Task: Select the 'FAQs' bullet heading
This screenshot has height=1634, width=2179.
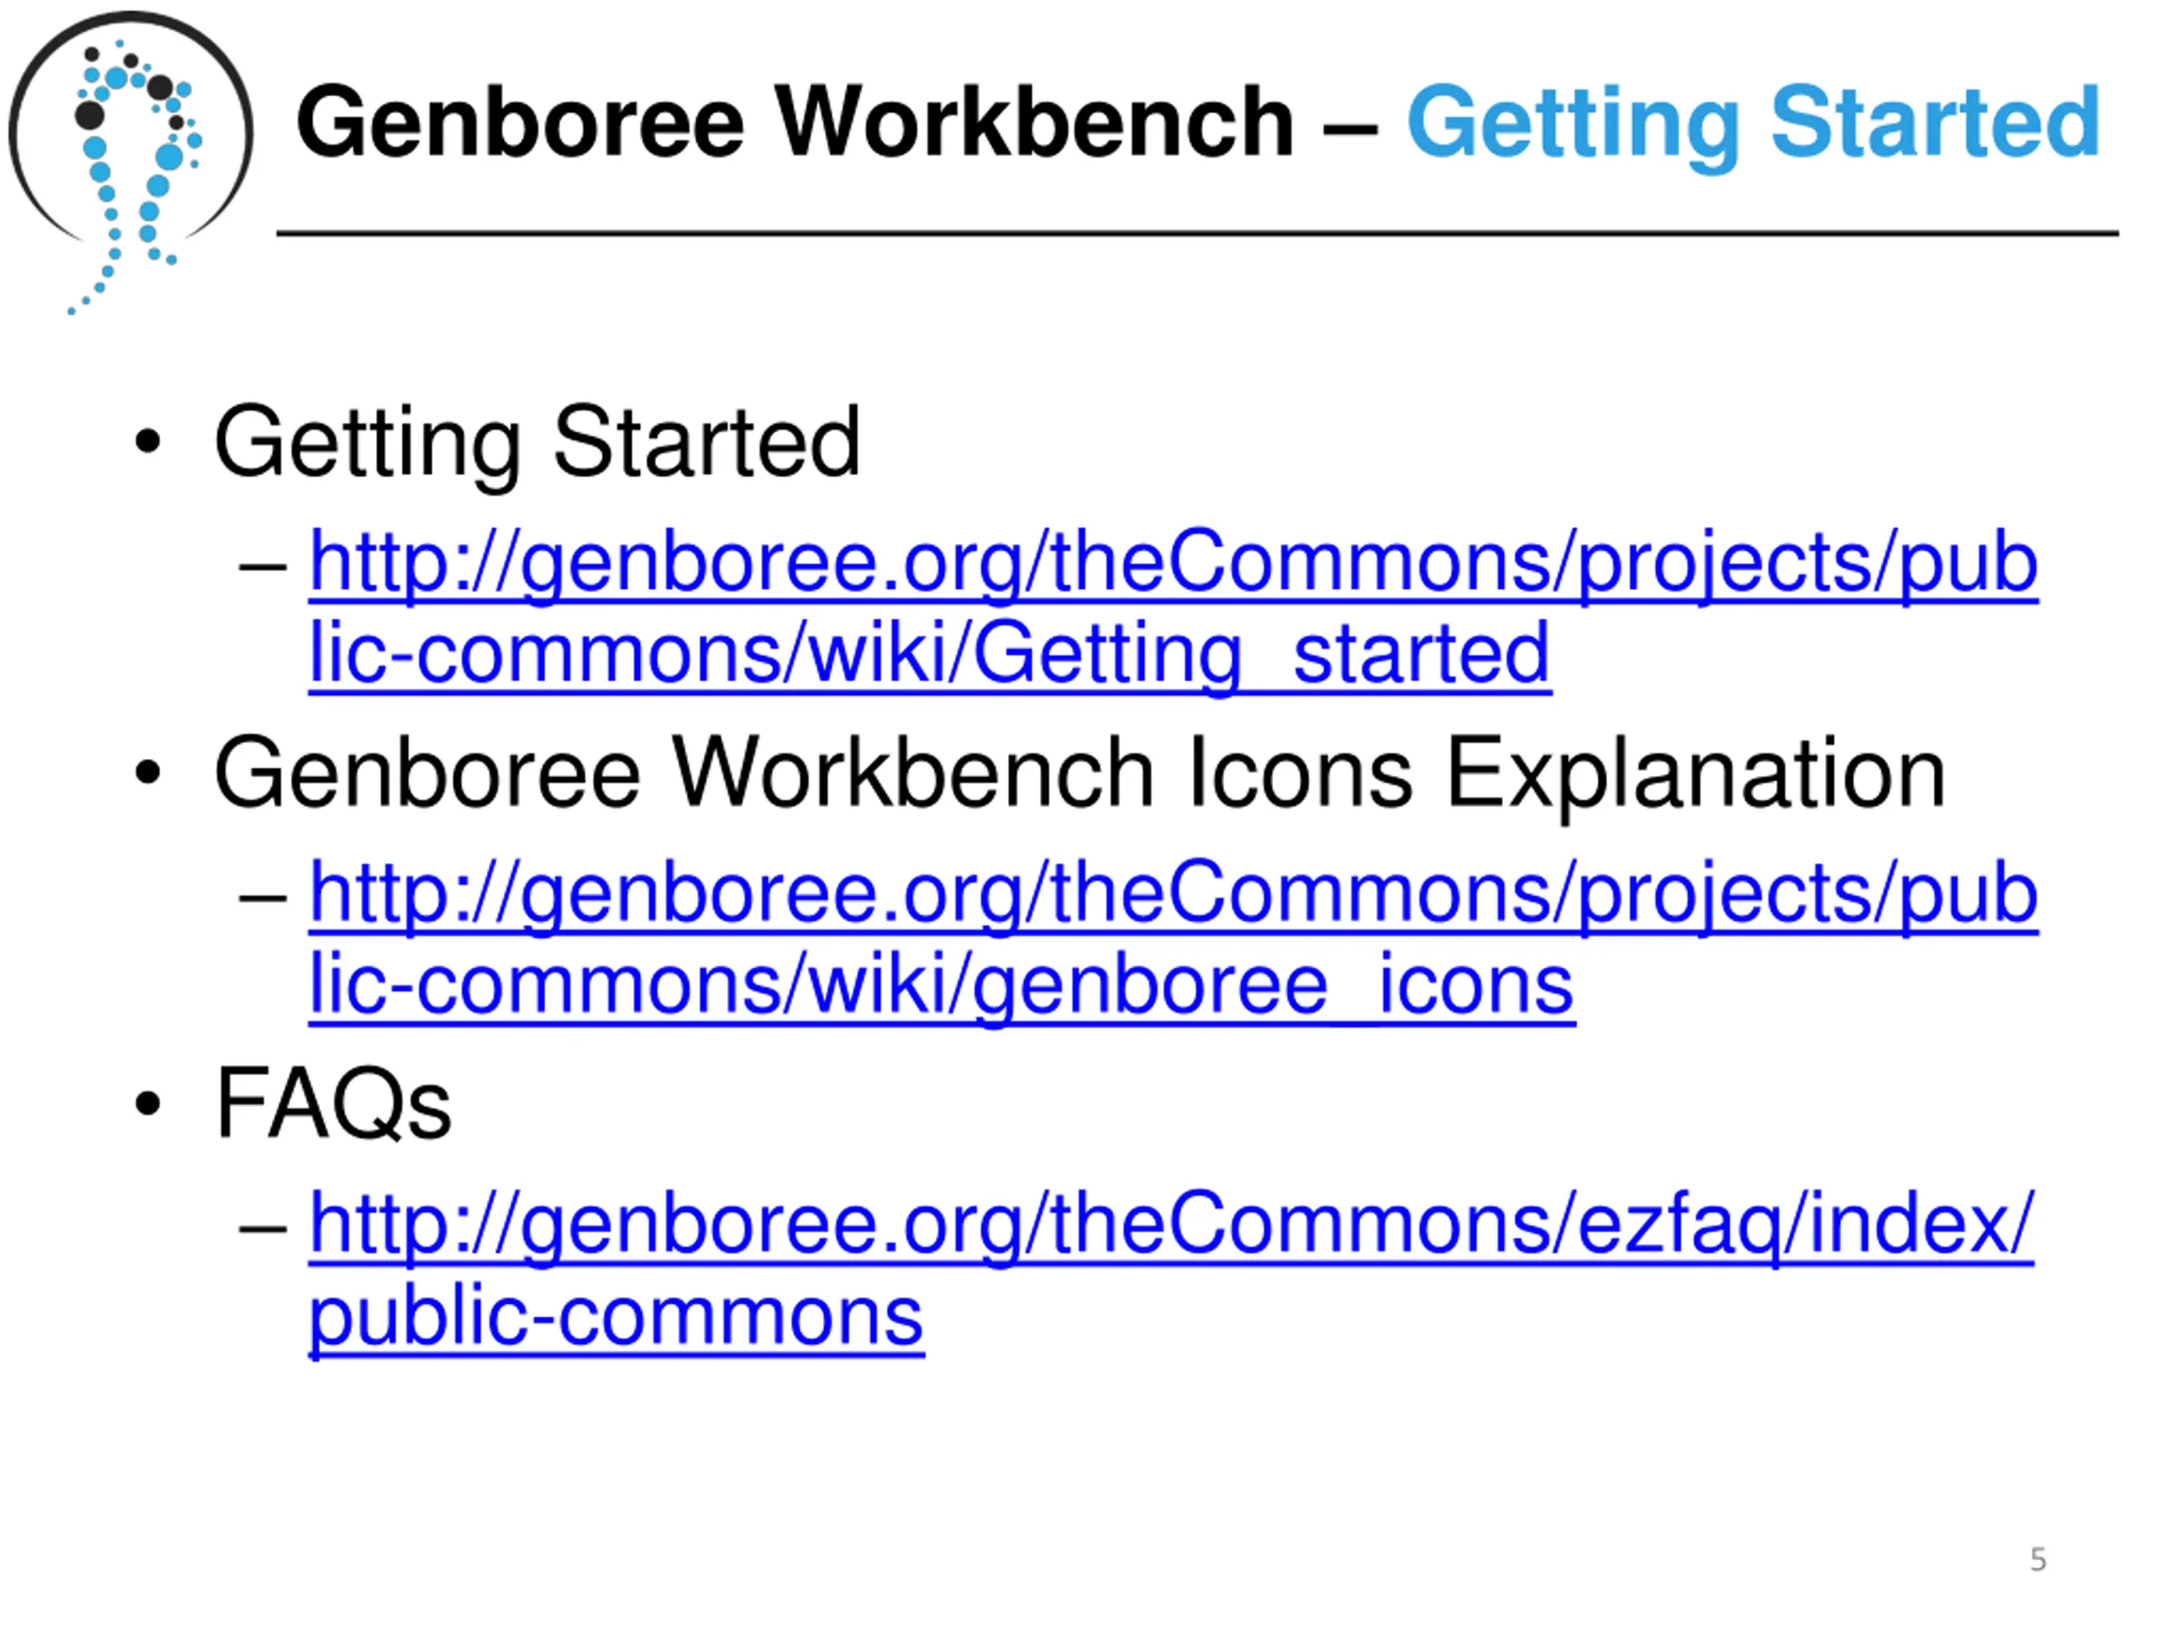Action: [334, 1104]
